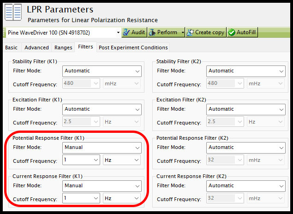Expand Stability Filter (K1) Filter Mode dropdown

pos(102,71)
